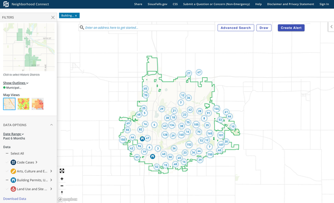The height and width of the screenshot is (203, 334).
Task: Click the Historic Districts mini map
Action: [x=29, y=47]
